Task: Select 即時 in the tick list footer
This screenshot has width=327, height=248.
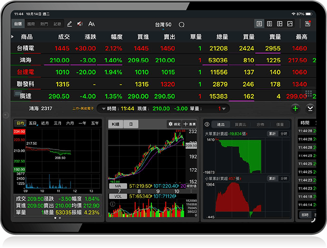Action: 305,215
